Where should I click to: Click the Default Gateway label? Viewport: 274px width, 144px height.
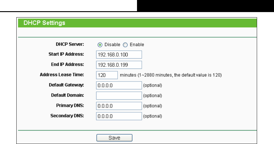click(x=67, y=85)
